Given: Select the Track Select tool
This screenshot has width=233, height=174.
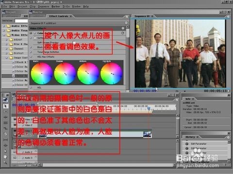Looking at the screenshot, I should pyautogui.click(x=5, y=112).
